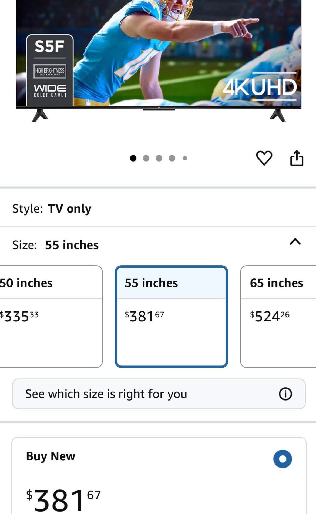Select the Buy New radio button
This screenshot has width=316, height=514.
pyautogui.click(x=283, y=459)
